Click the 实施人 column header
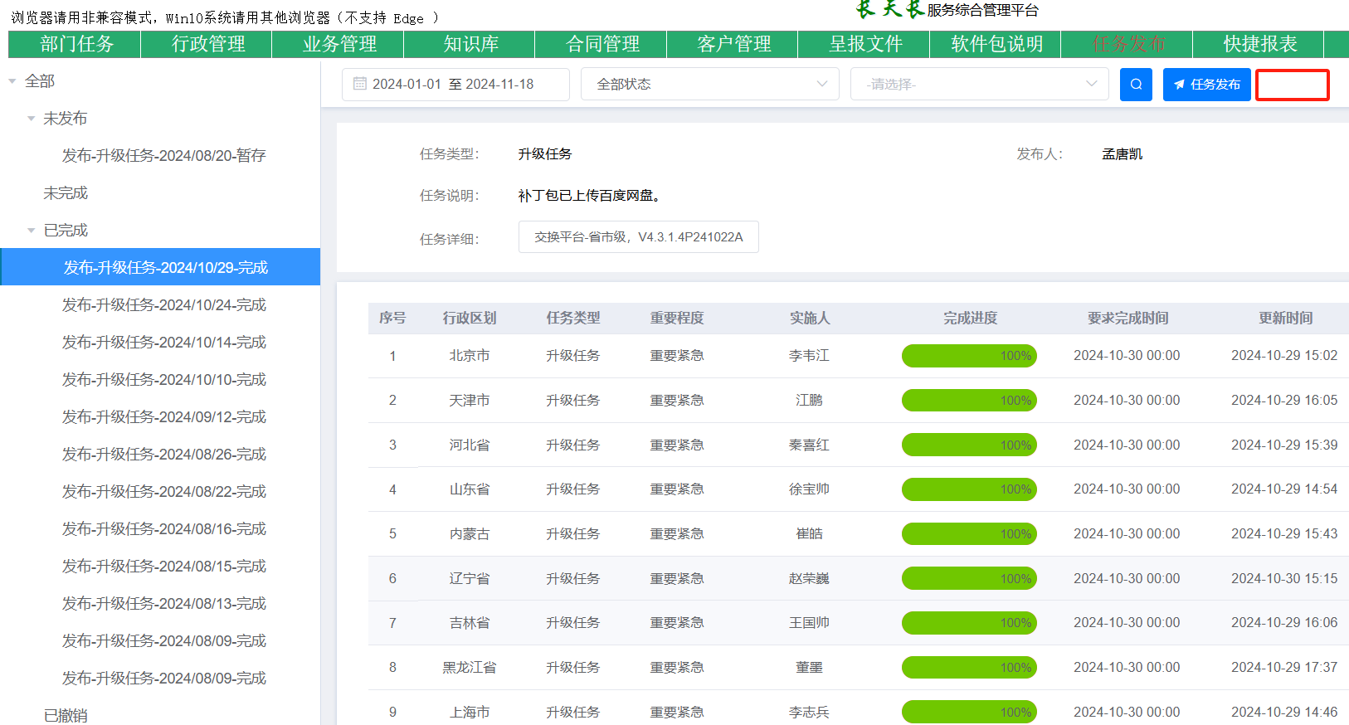Image resolution: width=1349 pixels, height=725 pixels. point(810,319)
